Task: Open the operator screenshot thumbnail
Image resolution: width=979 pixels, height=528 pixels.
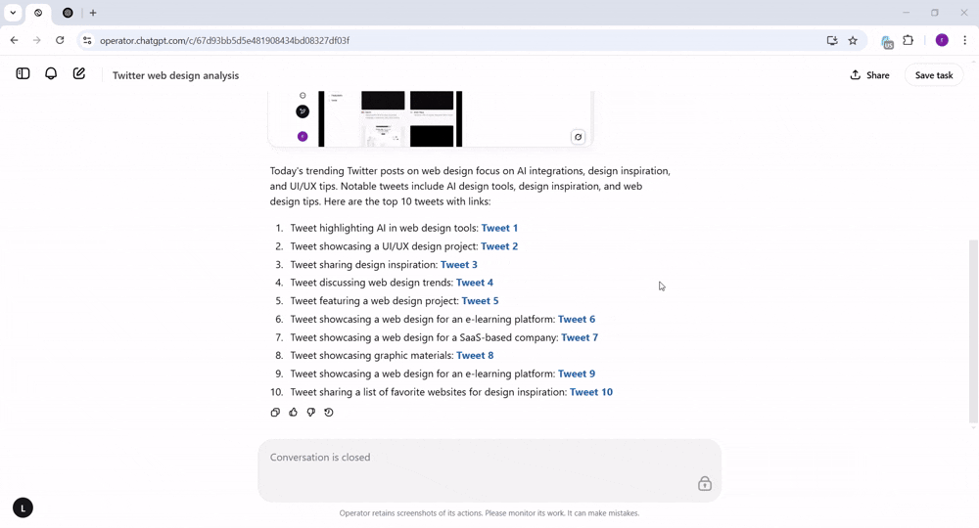Action: click(x=430, y=118)
